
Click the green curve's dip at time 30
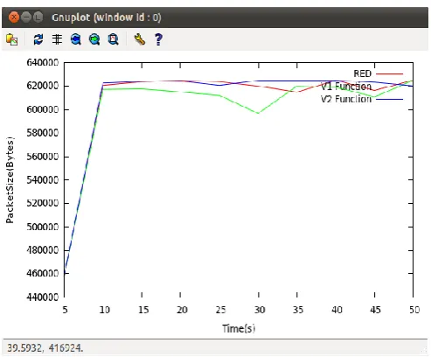[x=258, y=113]
